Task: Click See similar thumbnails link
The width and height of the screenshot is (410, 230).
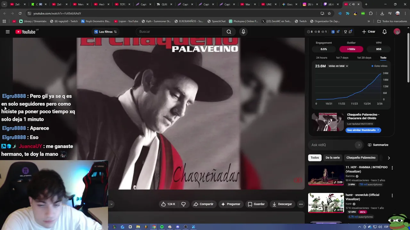Action: 363,130
